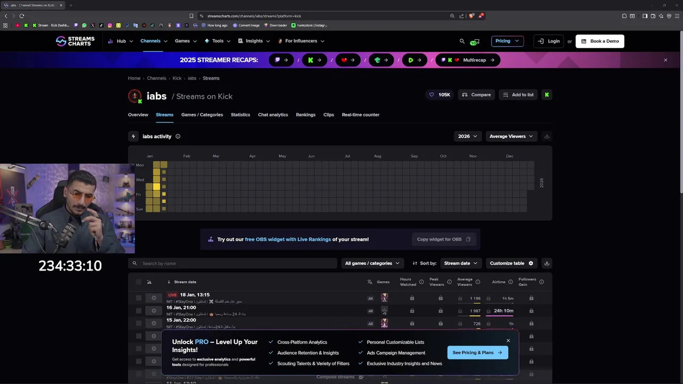Viewport: 683px width, 384px height.
Task: Change the Average Viewers metric dropdown
Action: [x=511, y=137]
